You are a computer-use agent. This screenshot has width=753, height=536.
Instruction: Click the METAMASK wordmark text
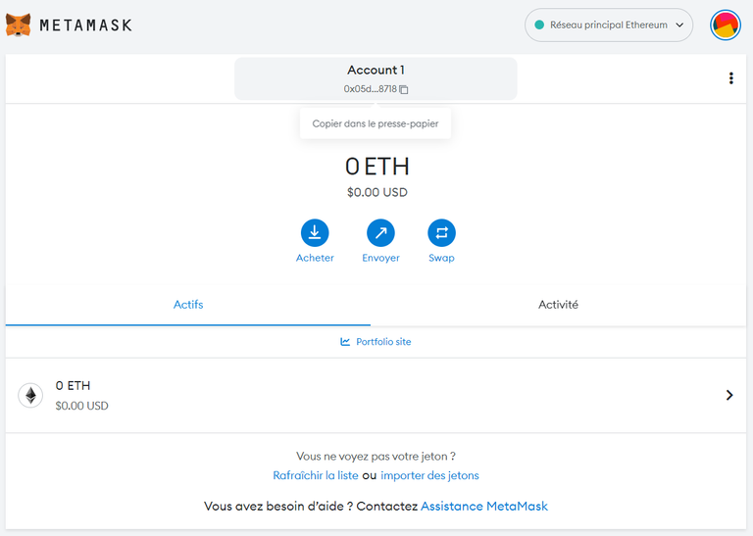pyautogui.click(x=86, y=24)
